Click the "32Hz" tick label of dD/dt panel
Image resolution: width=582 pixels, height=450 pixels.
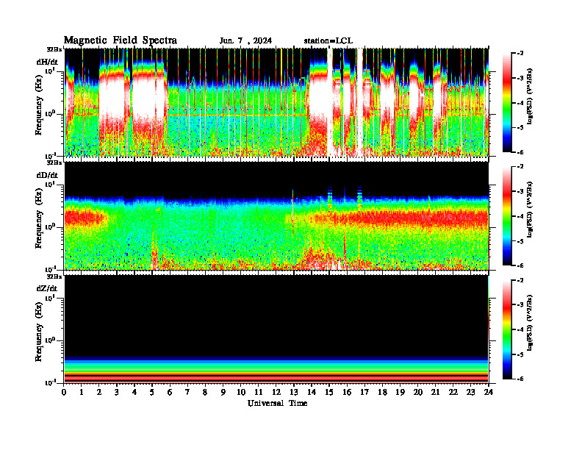54,162
